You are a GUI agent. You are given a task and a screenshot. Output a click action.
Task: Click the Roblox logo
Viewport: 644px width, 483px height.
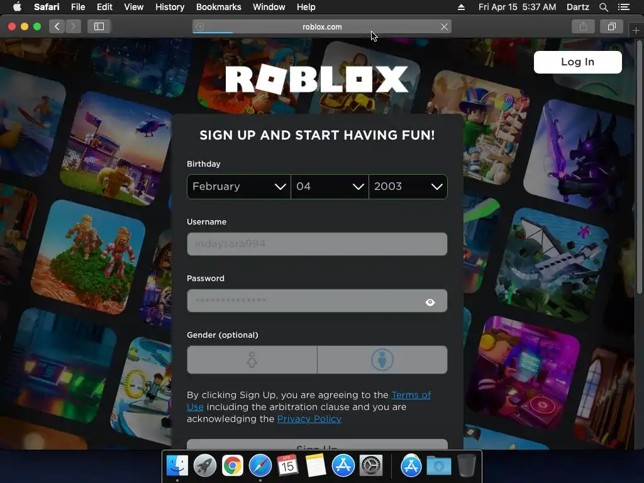click(317, 79)
